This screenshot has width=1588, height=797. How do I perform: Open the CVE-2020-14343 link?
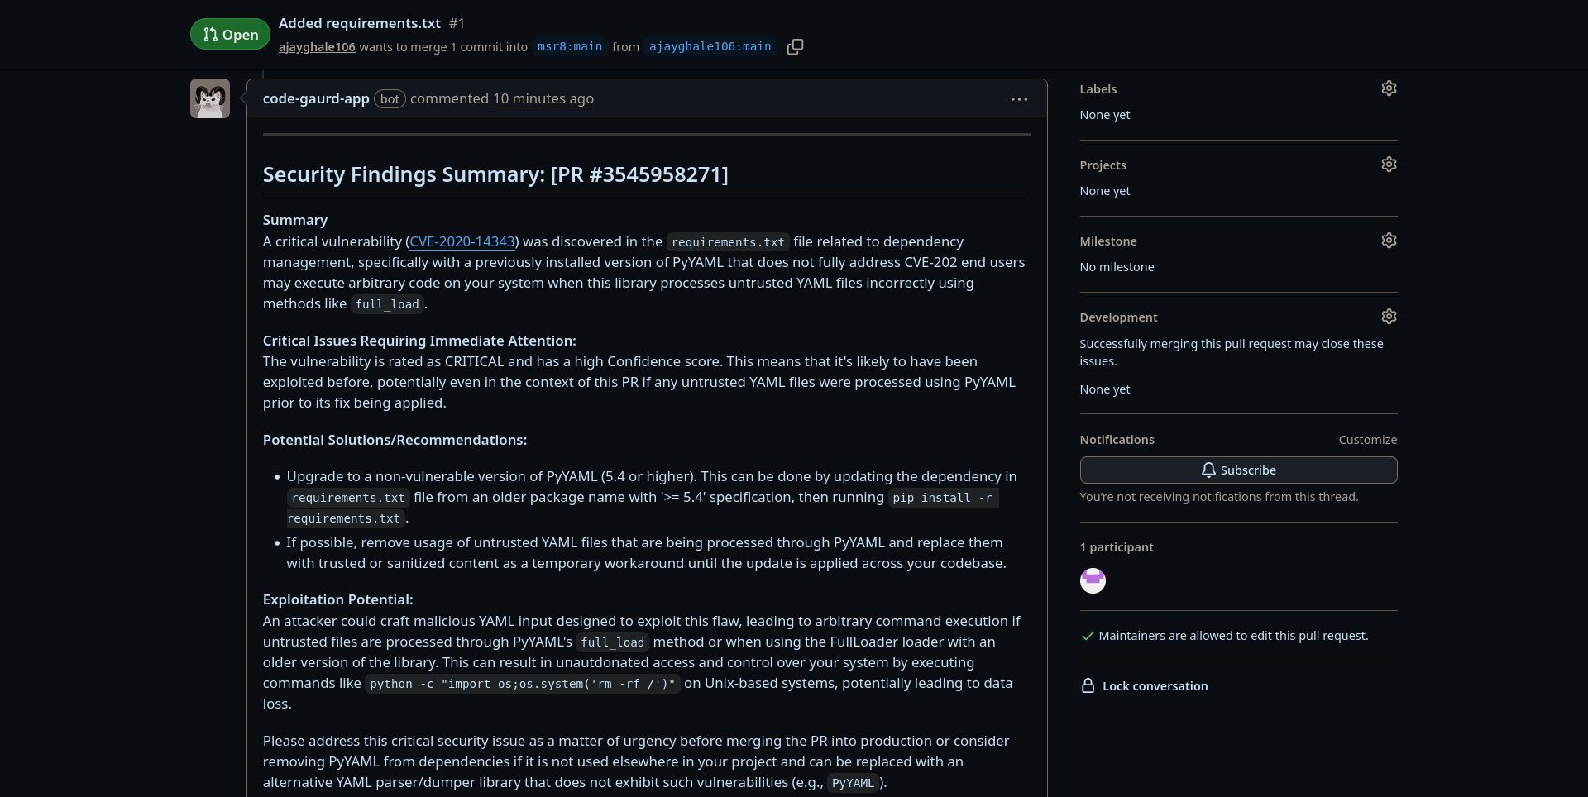pos(462,241)
